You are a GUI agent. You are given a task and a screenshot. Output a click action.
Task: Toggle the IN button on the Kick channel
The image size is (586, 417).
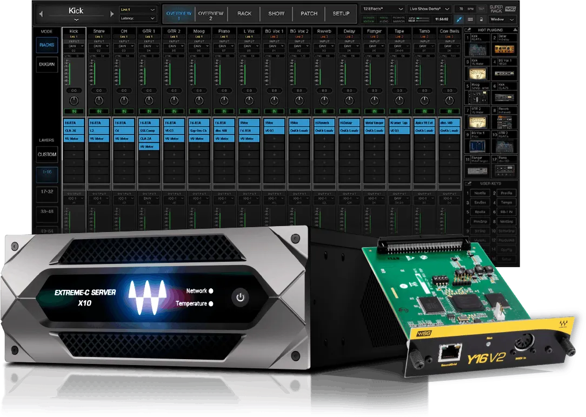(74, 111)
